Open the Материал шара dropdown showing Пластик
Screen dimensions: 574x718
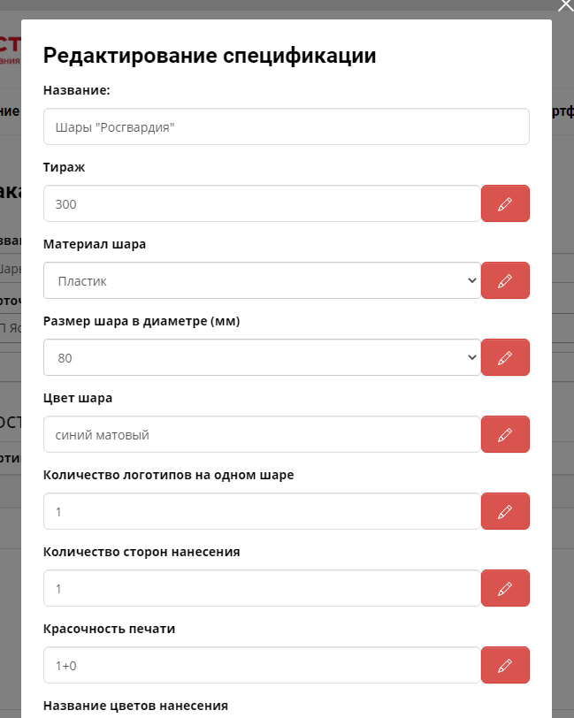click(x=262, y=281)
